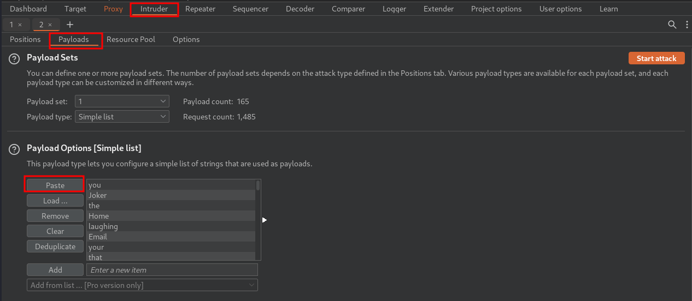
Task: Open the Repeater tab
Action: (200, 9)
